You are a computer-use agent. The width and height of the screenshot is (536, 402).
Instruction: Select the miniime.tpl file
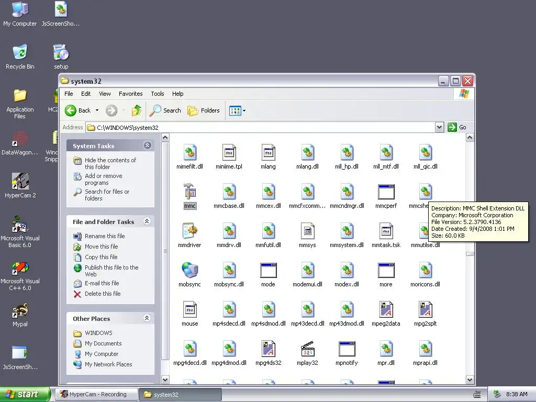tap(229, 157)
